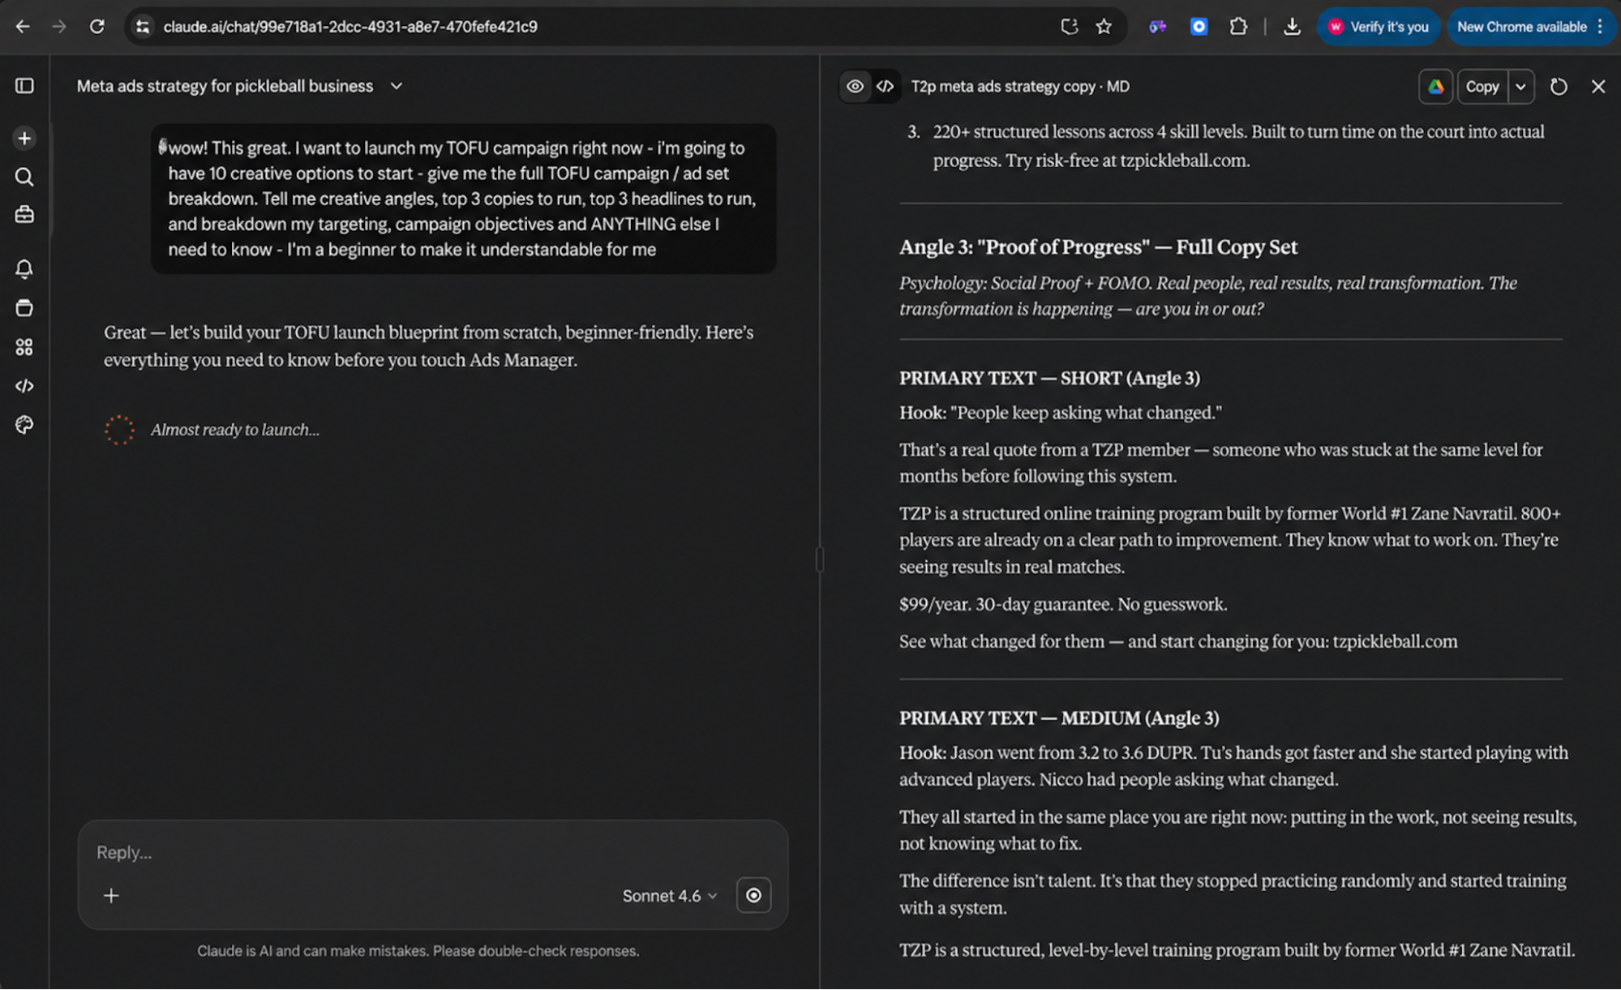Go back to the previous page
Viewport: 1621px width, 990px height.
[x=23, y=27]
